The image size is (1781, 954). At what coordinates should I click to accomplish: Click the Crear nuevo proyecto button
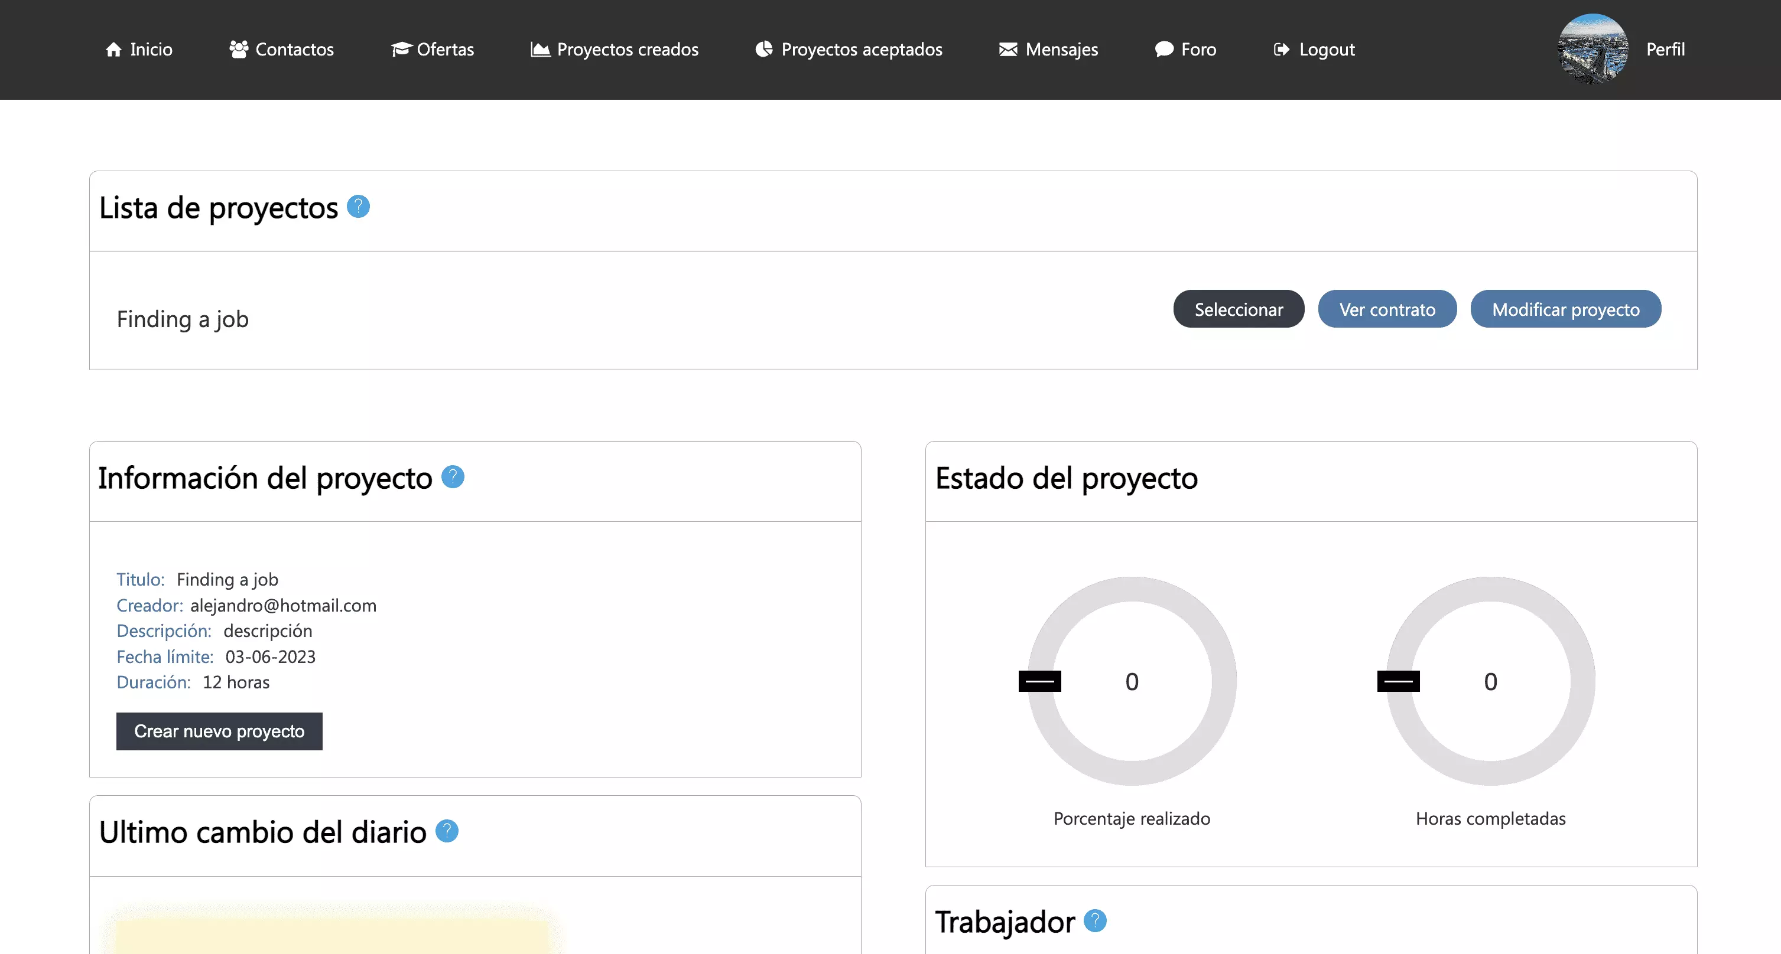click(x=219, y=731)
